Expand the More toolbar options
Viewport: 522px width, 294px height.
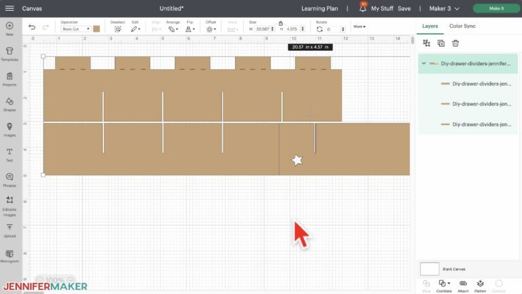tap(359, 26)
